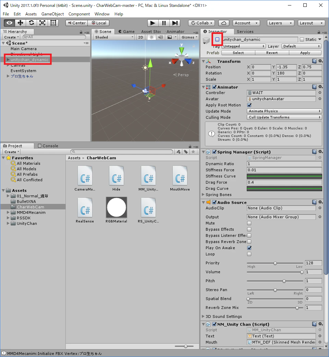Enable Bypass Effects checkbox
Screen dimensions: 329x357
249,229
